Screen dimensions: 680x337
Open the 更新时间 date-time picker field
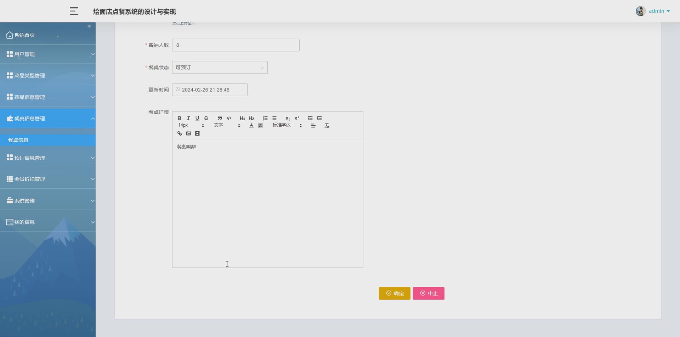(x=210, y=90)
